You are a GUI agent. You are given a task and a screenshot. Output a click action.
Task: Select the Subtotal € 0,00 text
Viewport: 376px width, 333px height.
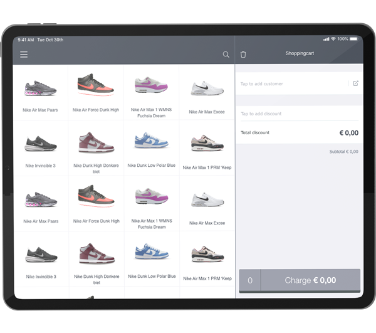click(343, 152)
